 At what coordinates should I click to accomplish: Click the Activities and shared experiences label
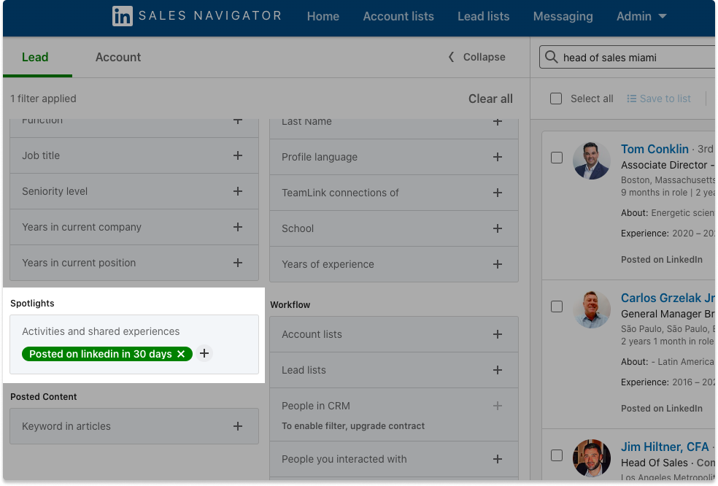(101, 331)
